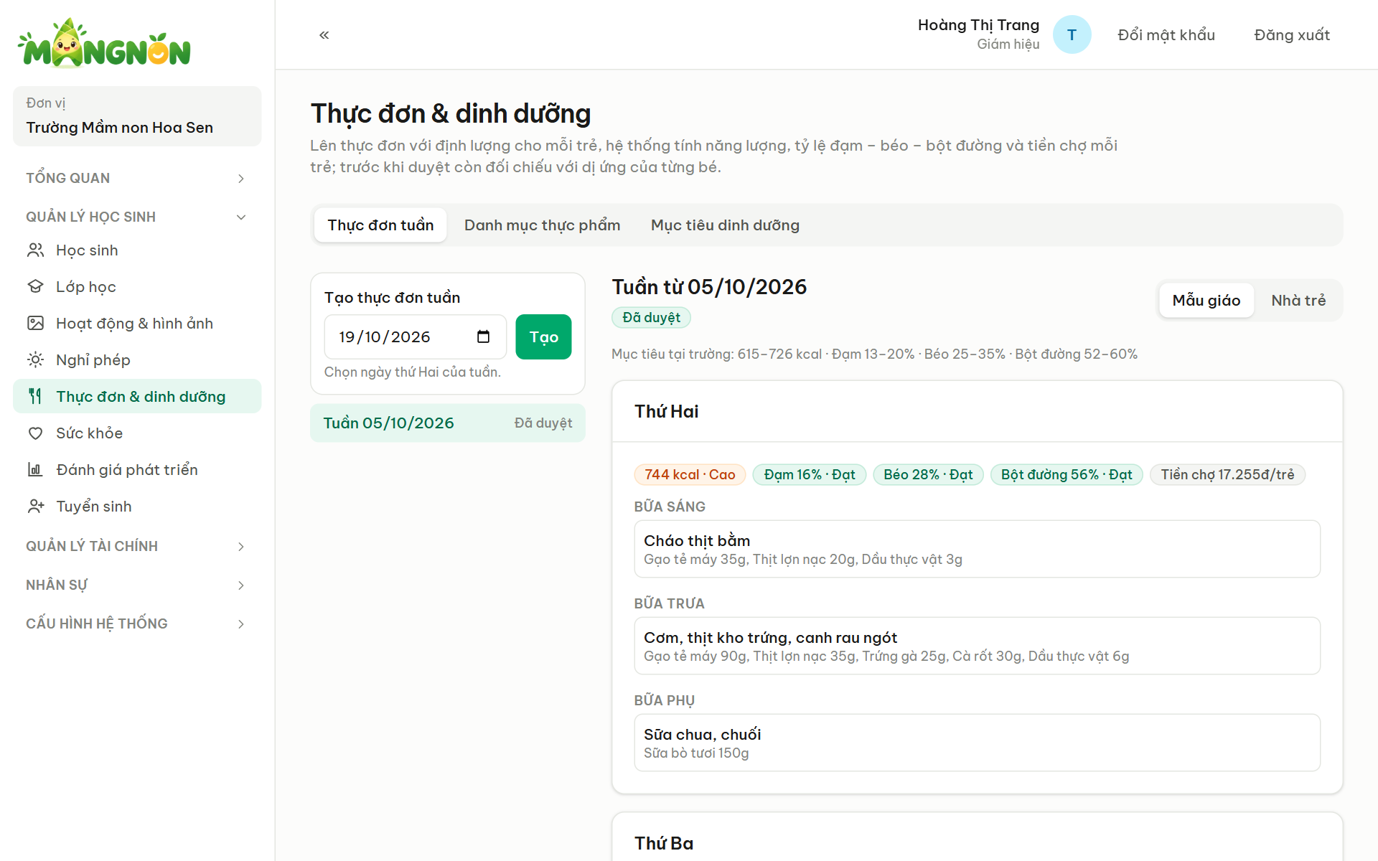This screenshot has width=1378, height=861.
Task: Expand QUẢN LÝ TÀI CHÍNH section
Action: [x=136, y=546]
